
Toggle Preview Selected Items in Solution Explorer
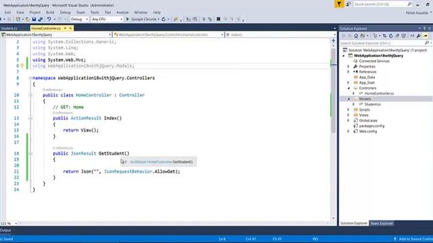click(426, 36)
